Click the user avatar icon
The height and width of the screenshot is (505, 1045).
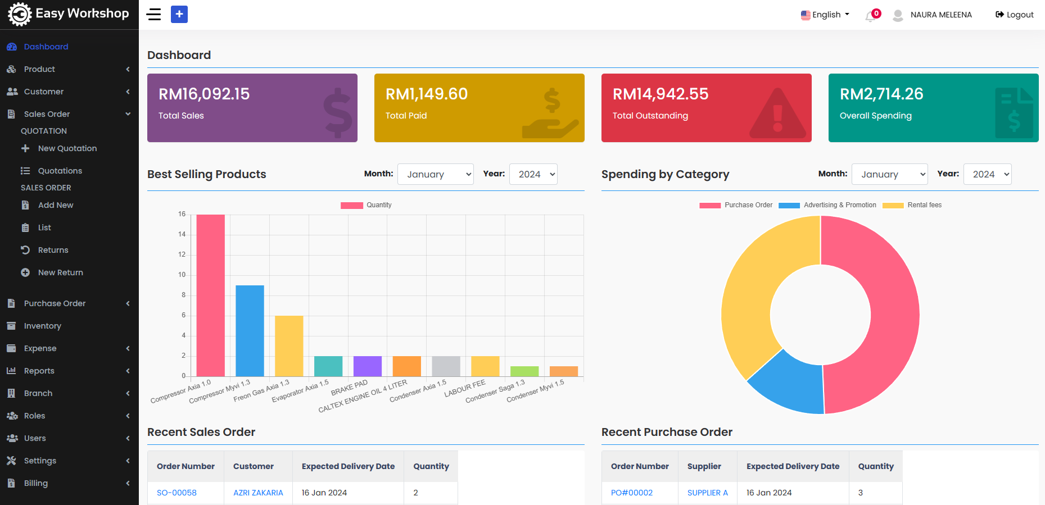pyautogui.click(x=898, y=15)
